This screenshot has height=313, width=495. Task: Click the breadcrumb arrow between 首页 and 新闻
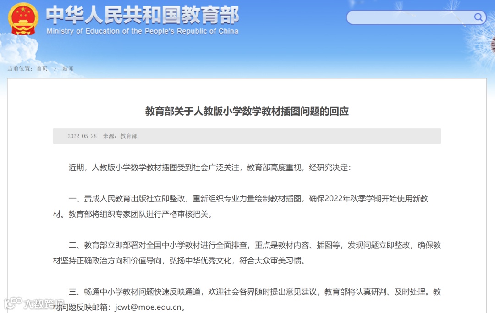pos(55,68)
